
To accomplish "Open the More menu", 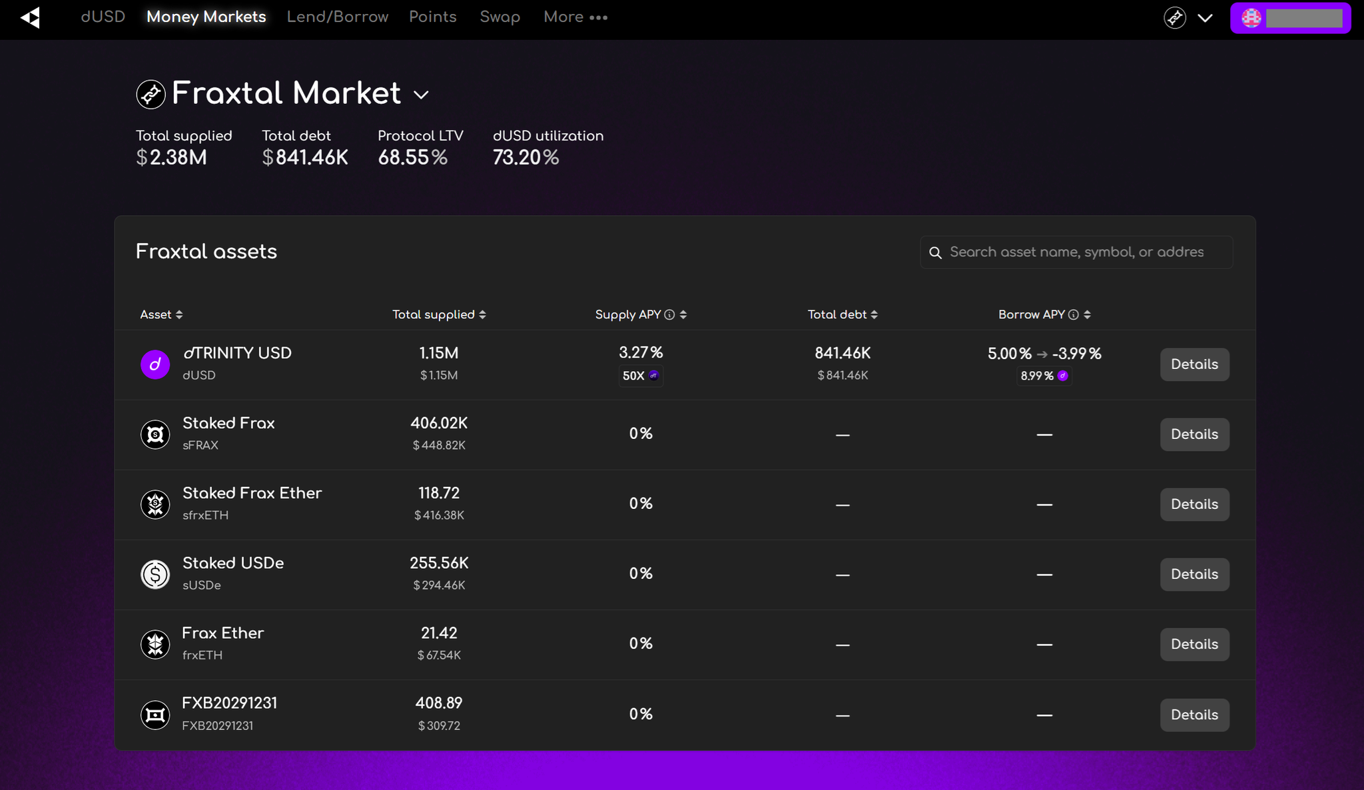I will (x=575, y=17).
